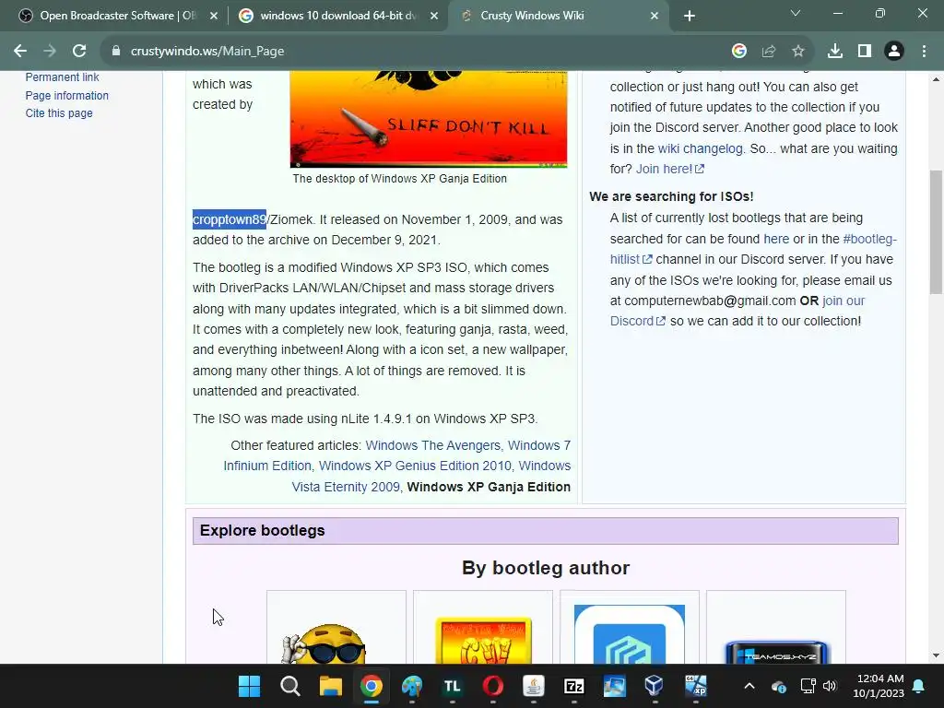Screen dimensions: 944x708
Task: Show hidden system tray icons
Action: tap(749, 686)
